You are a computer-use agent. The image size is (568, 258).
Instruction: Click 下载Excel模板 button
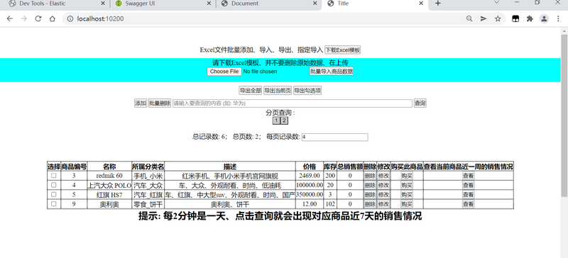pyautogui.click(x=342, y=50)
